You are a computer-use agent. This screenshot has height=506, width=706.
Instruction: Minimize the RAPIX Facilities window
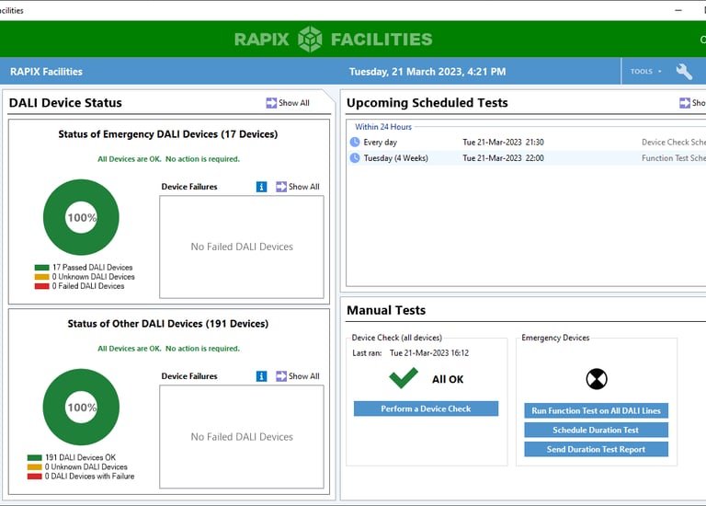coord(678,10)
